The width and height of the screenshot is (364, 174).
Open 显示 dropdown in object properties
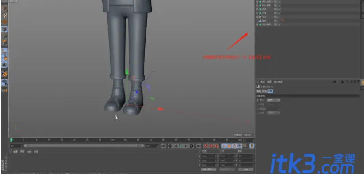(273, 100)
